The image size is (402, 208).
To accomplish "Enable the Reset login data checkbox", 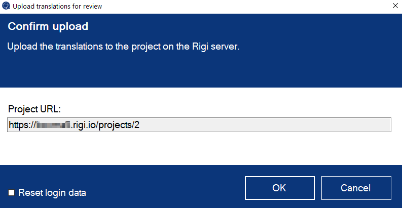I will (x=11, y=192).
